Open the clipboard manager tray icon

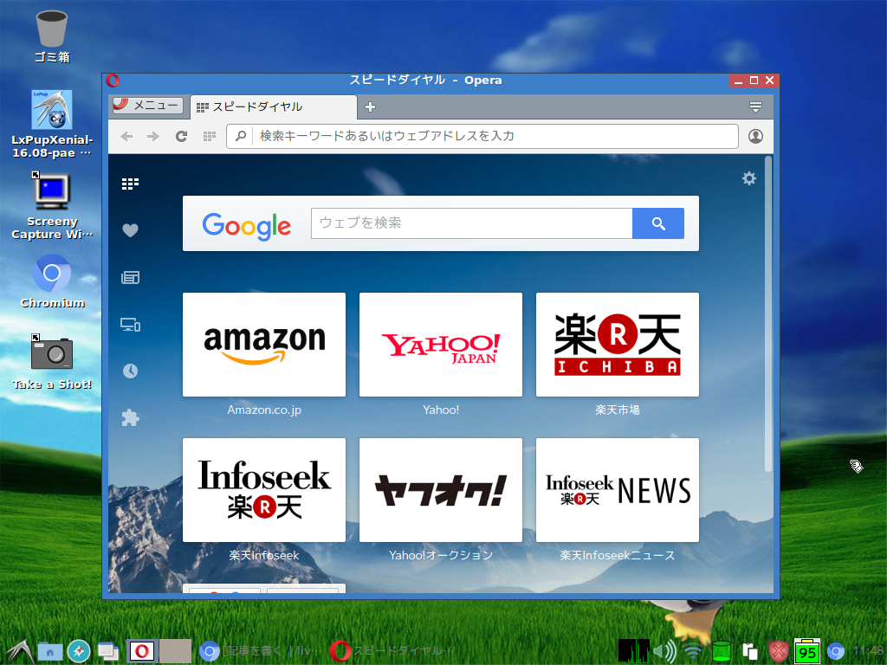click(750, 651)
